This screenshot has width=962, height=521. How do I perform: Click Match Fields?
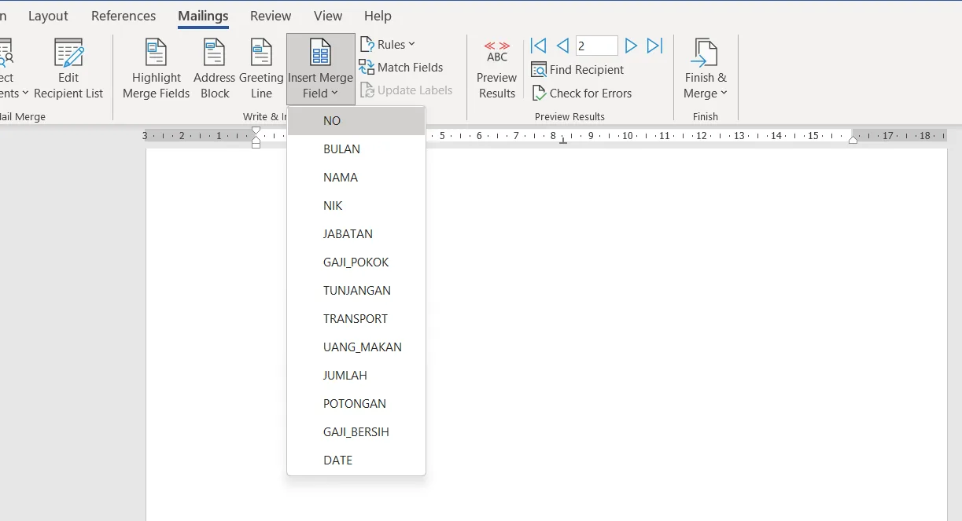[x=401, y=68]
